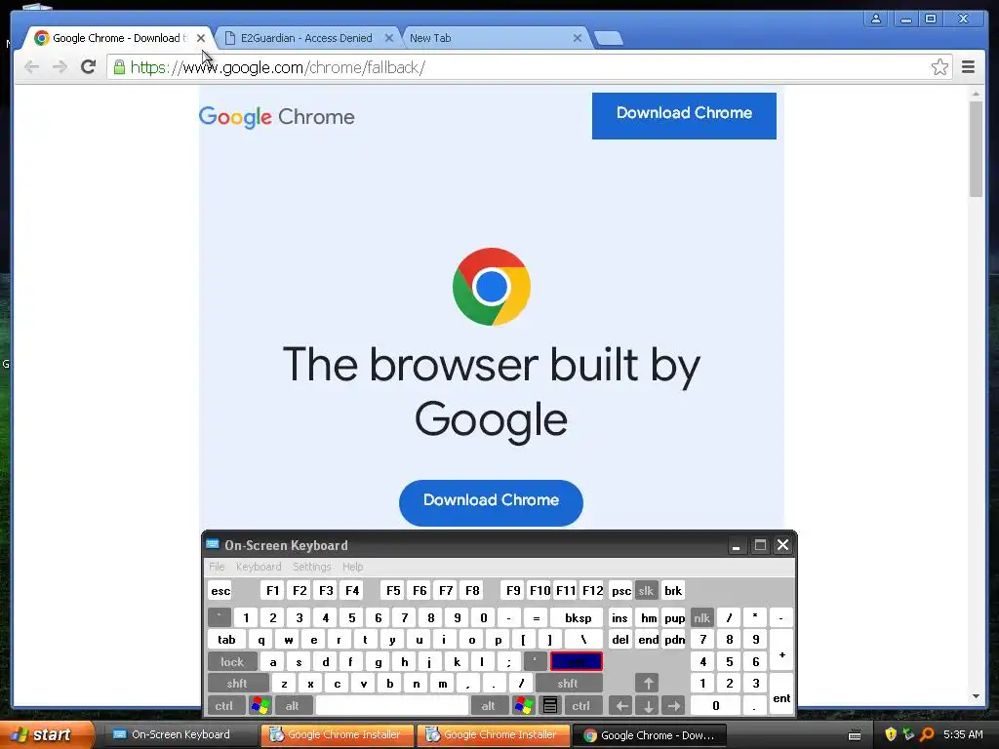The height and width of the screenshot is (749, 999).
Task: Click the system clock showing 5:35 AM
Action: point(963,734)
